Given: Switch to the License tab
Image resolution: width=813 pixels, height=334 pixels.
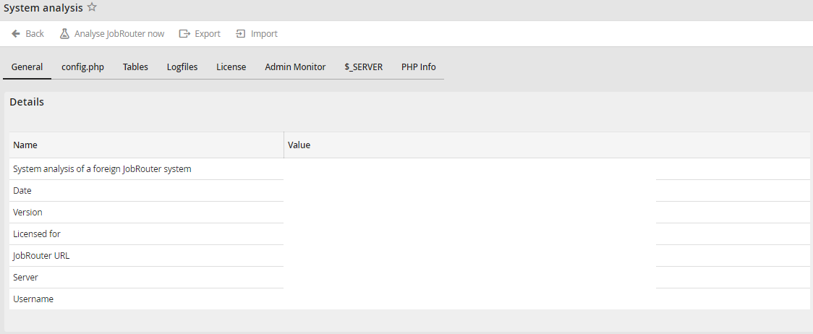Looking at the screenshot, I should click(x=231, y=67).
